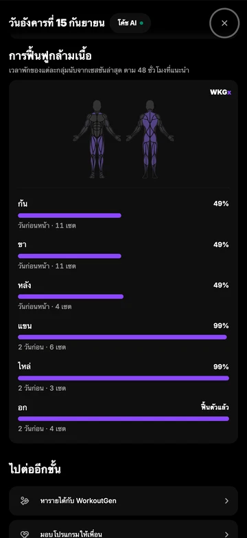Click the แขน recovery progress bar
The width and height of the screenshot is (247, 538).
[x=122, y=337]
